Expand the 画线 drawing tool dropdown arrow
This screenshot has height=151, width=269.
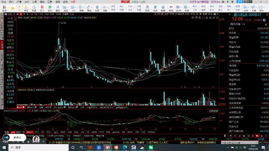click(91, 7)
